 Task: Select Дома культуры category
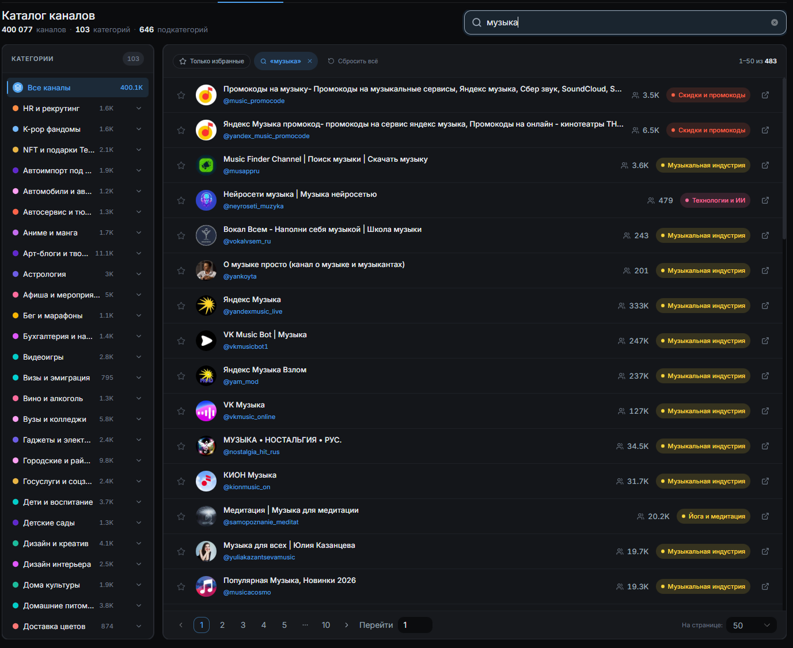pyautogui.click(x=78, y=585)
